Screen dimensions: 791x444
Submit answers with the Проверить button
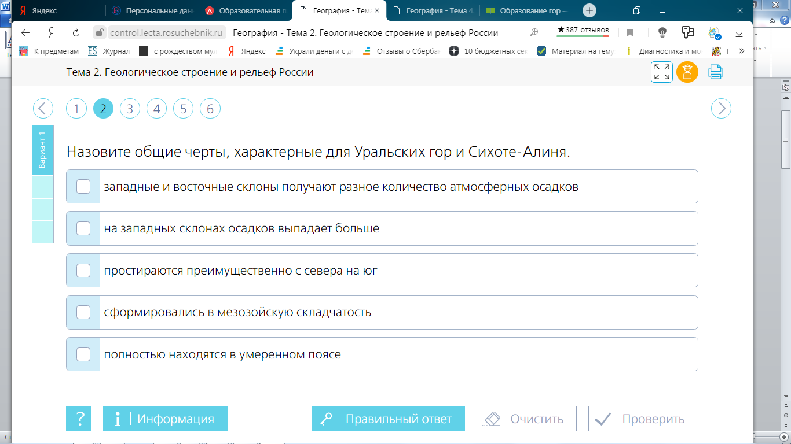643,419
